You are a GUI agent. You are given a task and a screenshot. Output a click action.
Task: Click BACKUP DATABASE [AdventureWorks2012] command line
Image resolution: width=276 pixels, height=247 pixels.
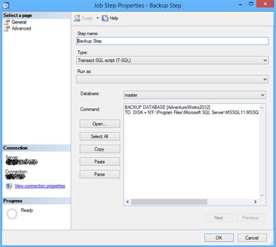(168, 107)
